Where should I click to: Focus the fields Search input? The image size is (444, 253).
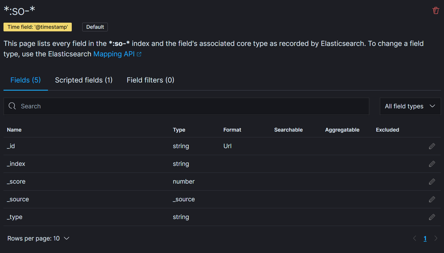coord(186,106)
